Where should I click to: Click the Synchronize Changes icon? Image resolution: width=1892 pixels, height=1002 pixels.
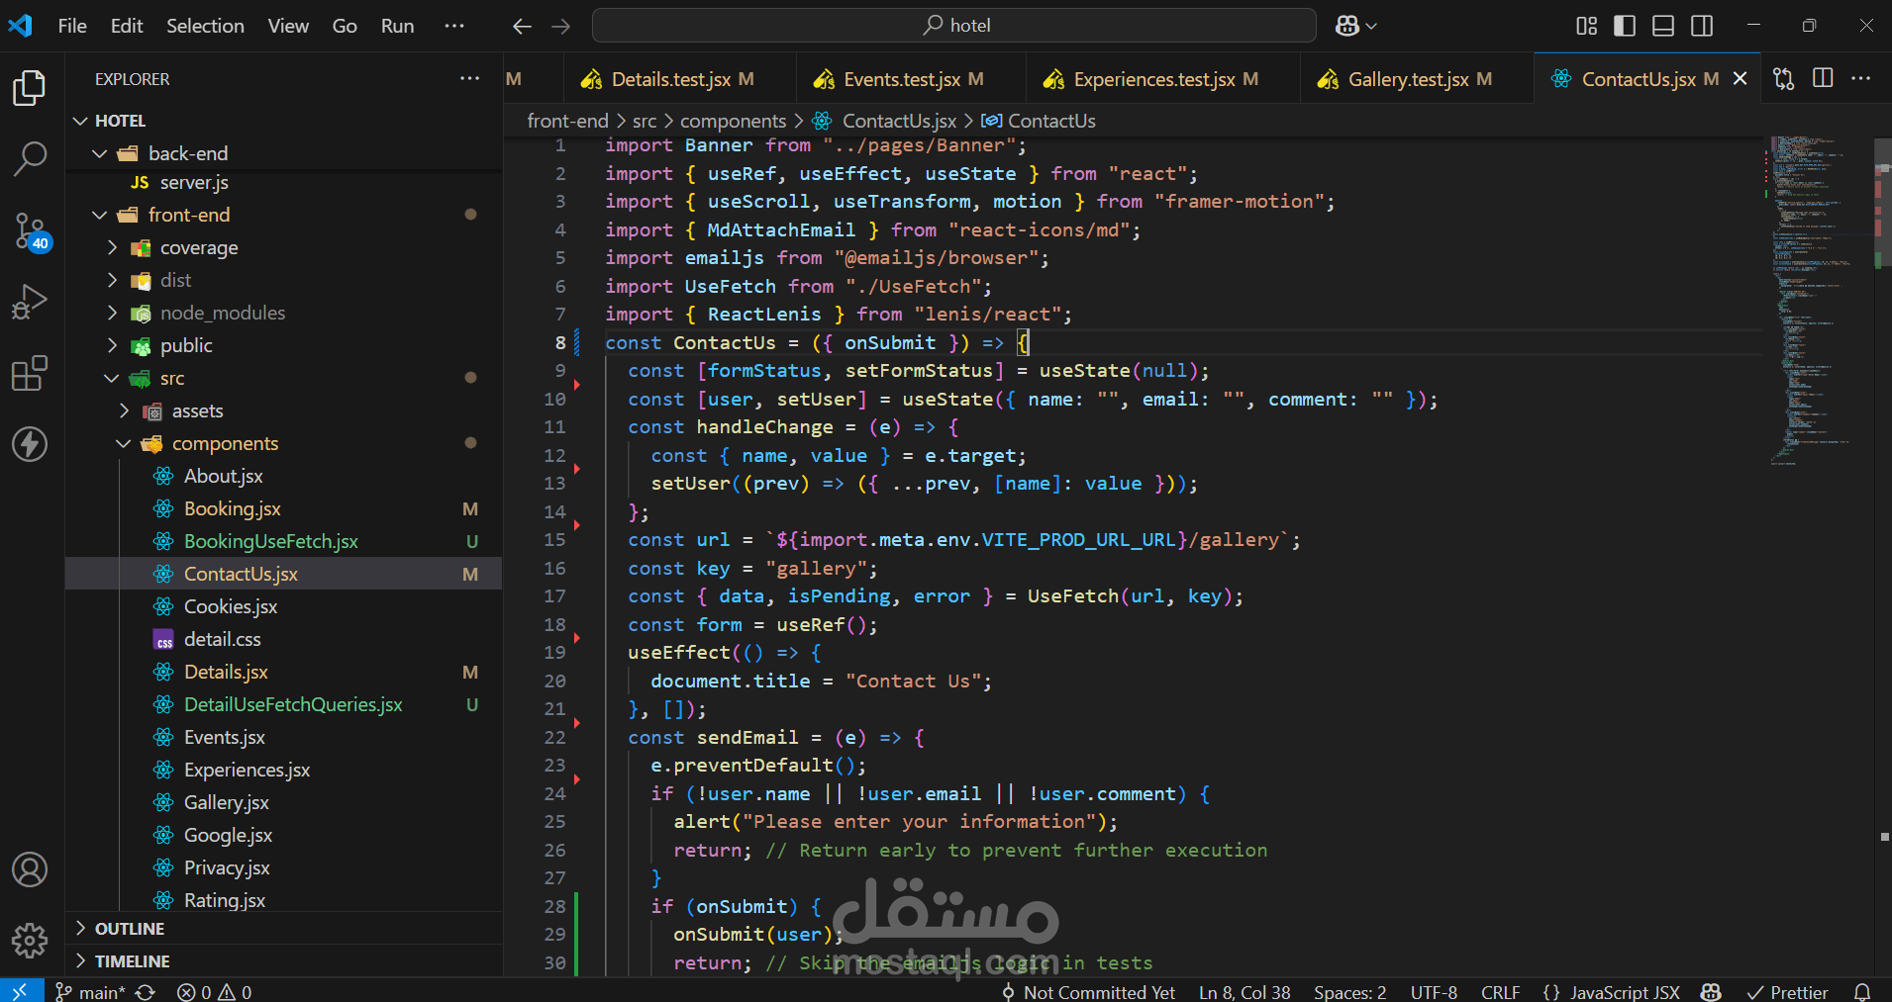pyautogui.click(x=146, y=991)
